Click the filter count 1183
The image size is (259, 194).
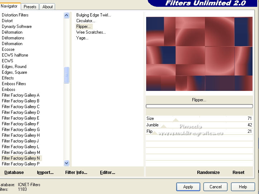22,189
